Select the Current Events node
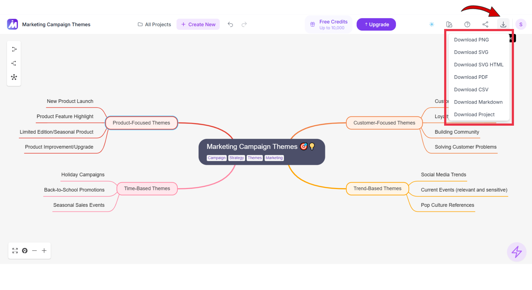532x290 pixels. tap(464, 190)
